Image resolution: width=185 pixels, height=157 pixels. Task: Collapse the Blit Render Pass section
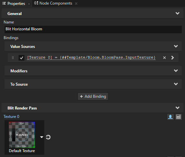coord(178,108)
